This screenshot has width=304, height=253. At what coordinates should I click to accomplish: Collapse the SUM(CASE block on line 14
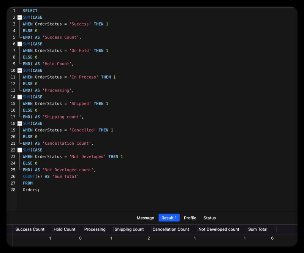pos(20,97)
